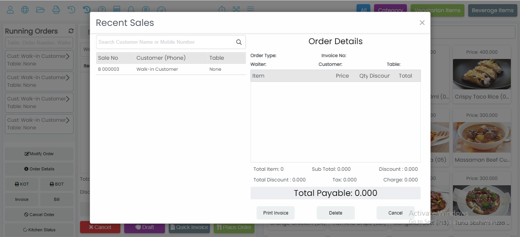The width and height of the screenshot is (520, 237).
Task: Open the globe language icon
Action: [25, 10]
